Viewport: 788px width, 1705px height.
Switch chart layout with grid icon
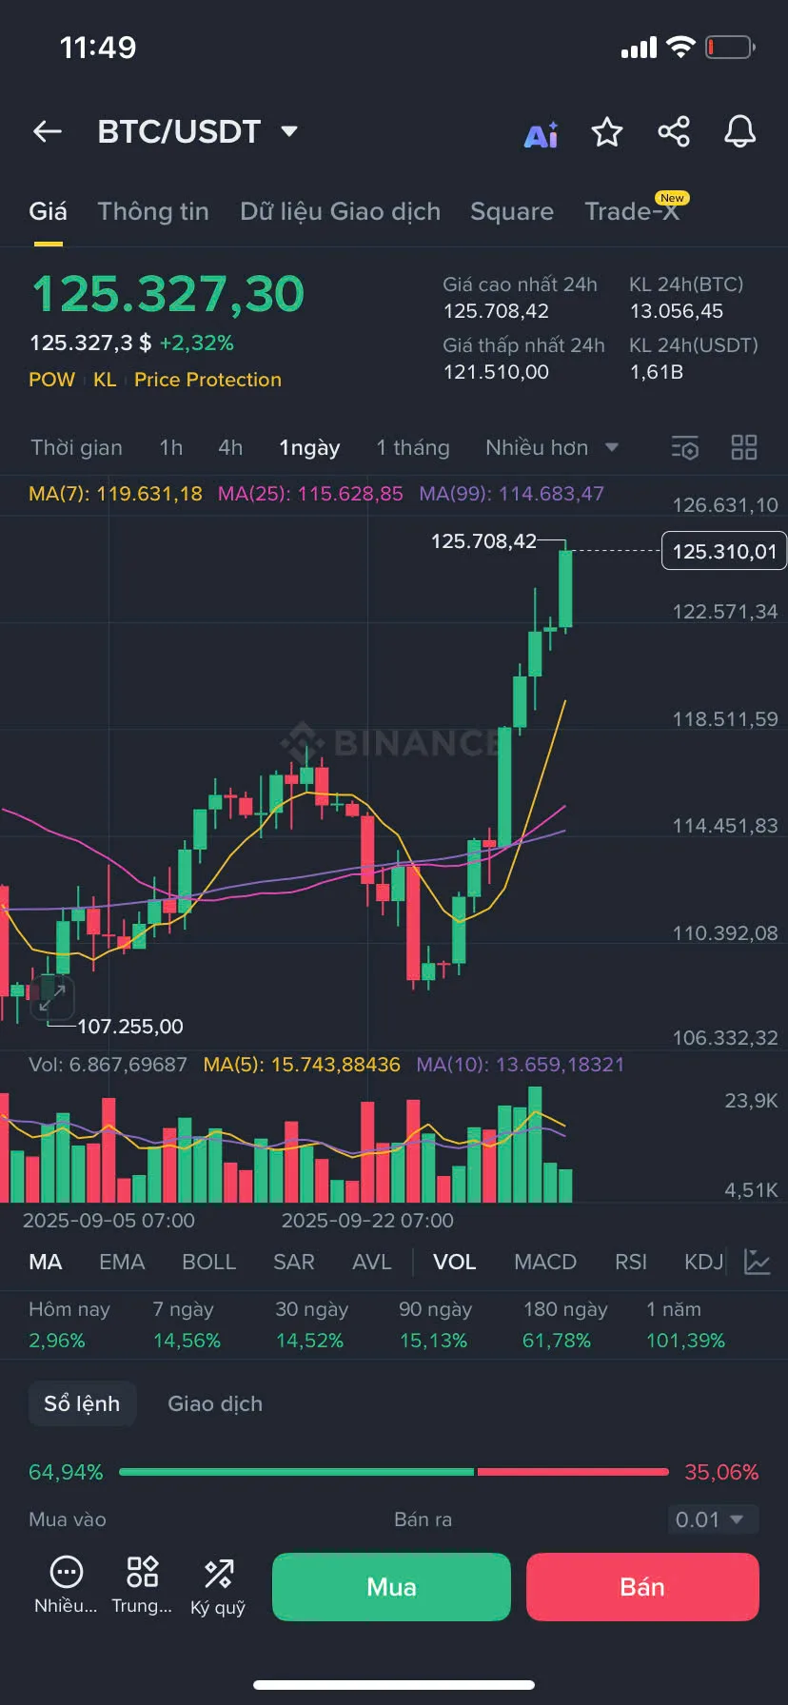pos(744,447)
